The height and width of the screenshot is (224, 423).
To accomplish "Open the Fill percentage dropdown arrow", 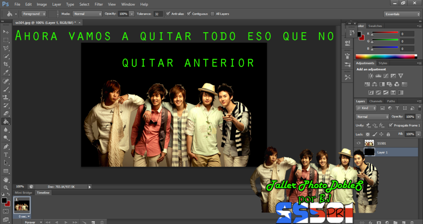I will click(419, 134).
